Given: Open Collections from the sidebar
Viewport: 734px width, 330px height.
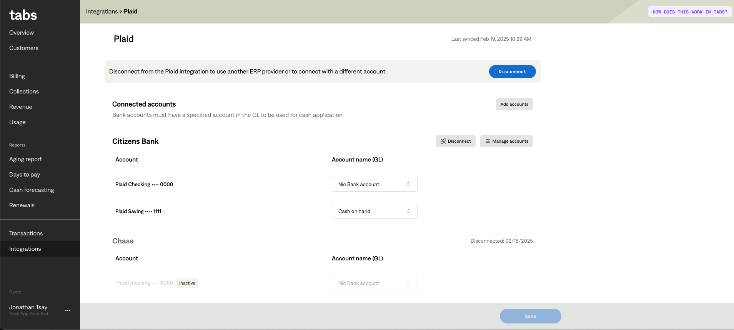Looking at the screenshot, I should pyautogui.click(x=24, y=92).
